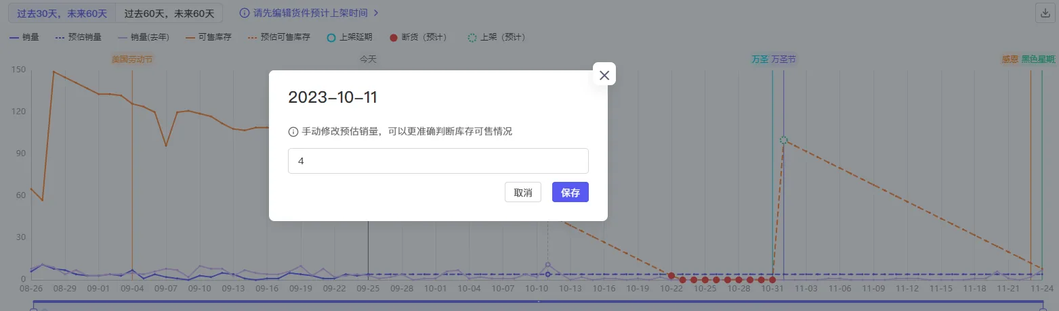This screenshot has width=1059, height=311.
Task: Toggle the 可售库存 legend series
Action: (x=209, y=37)
